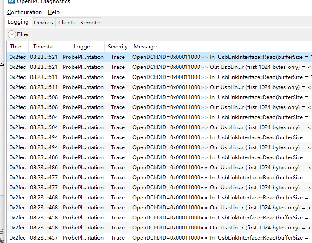Select the 08:23...494 In UsbLinkInterface::Read message
The width and height of the screenshot is (312, 243).
pyautogui.click(x=222, y=137)
